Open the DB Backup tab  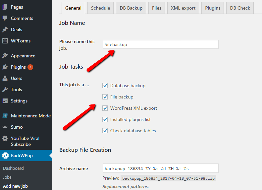tap(131, 8)
